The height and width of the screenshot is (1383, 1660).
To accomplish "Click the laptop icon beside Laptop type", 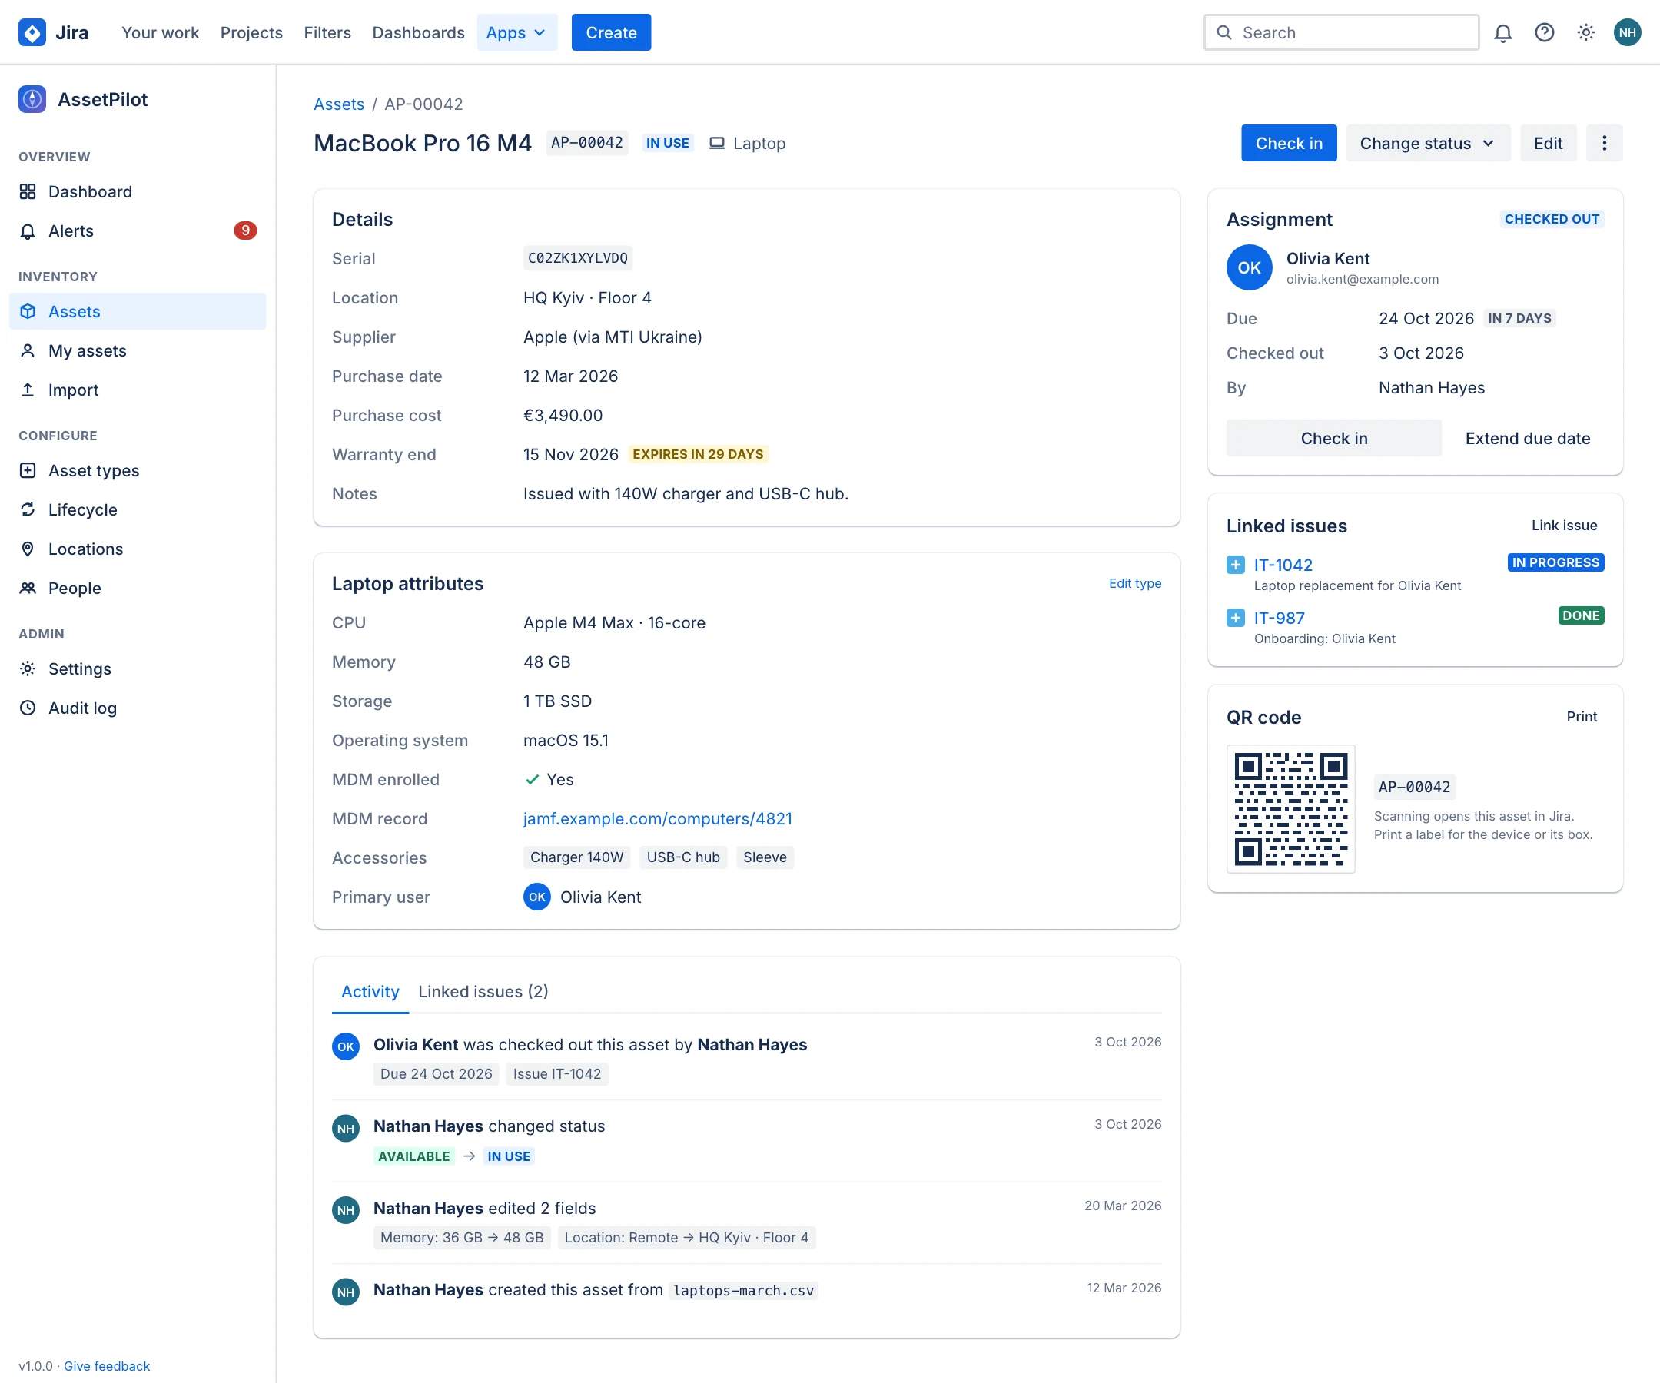I will click(x=716, y=143).
